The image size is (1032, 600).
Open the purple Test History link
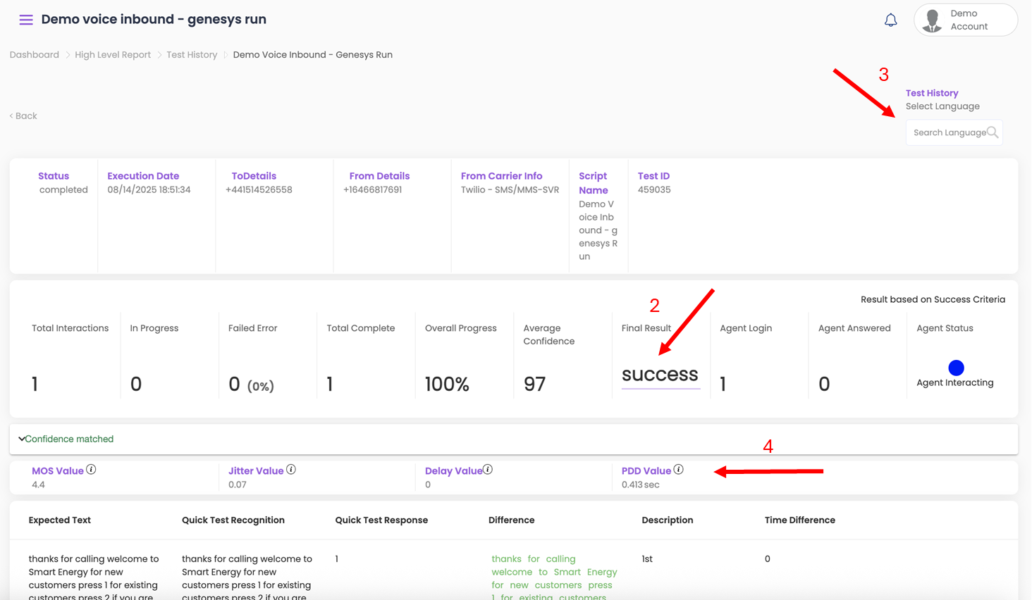pos(931,93)
